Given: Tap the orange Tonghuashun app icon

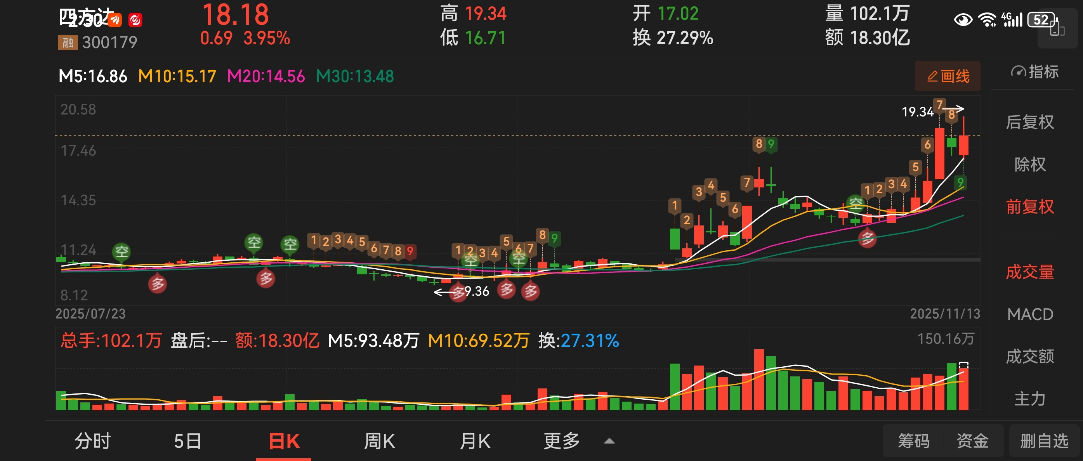Looking at the screenshot, I should (115, 19).
